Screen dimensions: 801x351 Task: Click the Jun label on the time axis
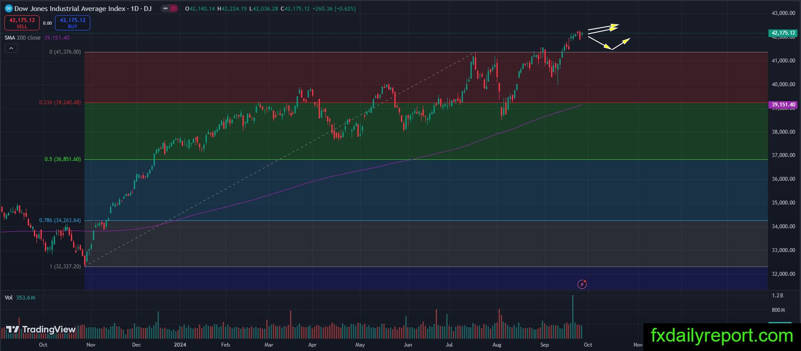[408, 345]
